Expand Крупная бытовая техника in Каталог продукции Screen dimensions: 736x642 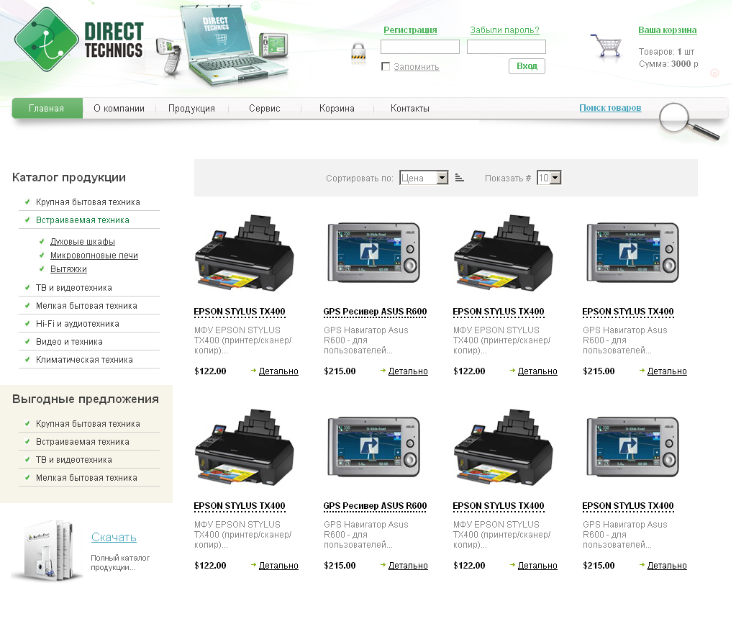click(88, 202)
